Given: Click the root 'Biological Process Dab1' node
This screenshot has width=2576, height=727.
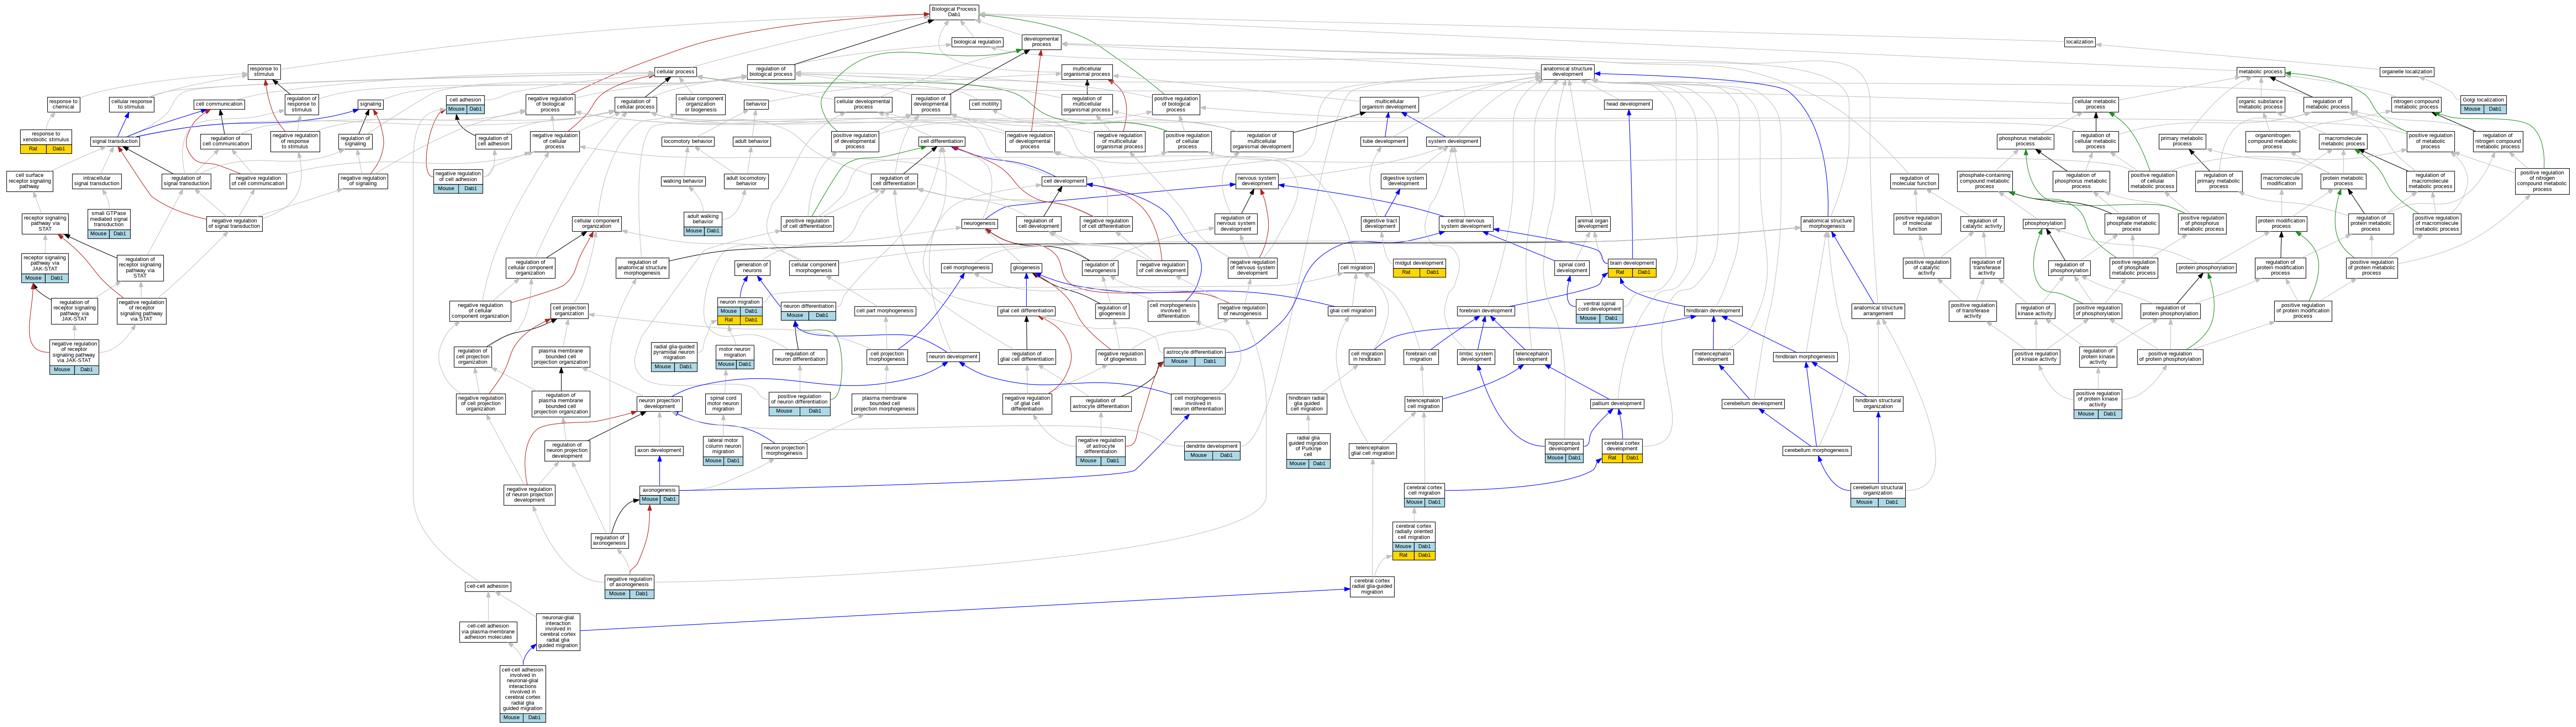Looking at the screenshot, I should [x=953, y=12].
